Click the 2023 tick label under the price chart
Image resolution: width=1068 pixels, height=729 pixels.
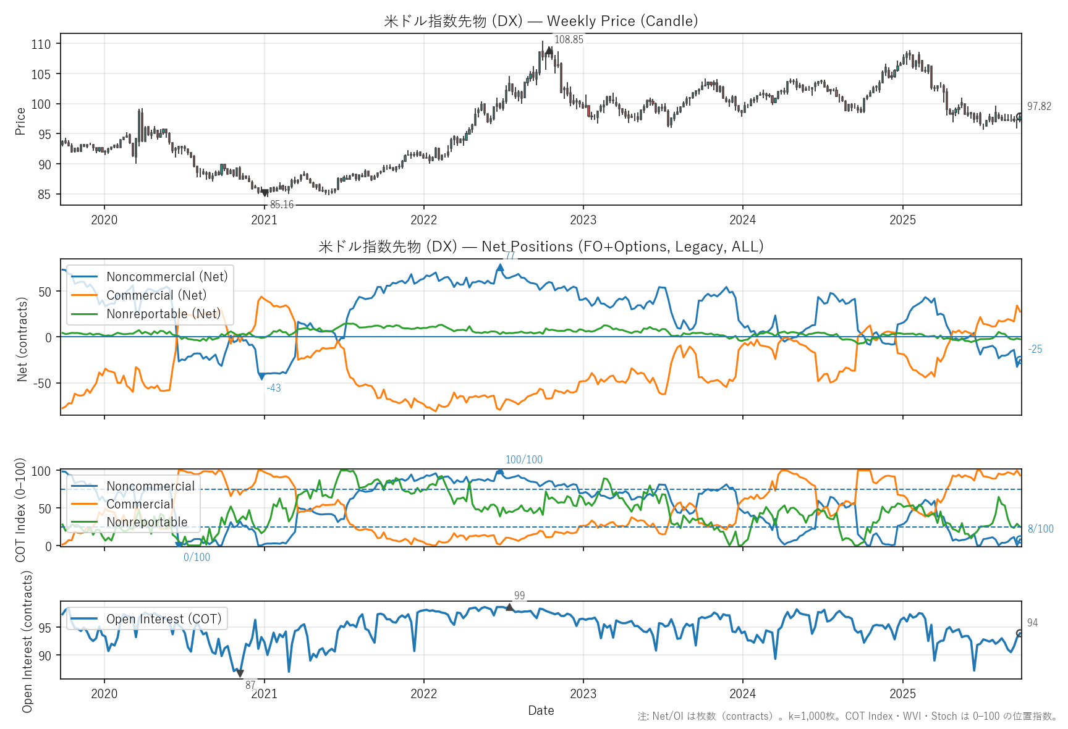coord(583,220)
